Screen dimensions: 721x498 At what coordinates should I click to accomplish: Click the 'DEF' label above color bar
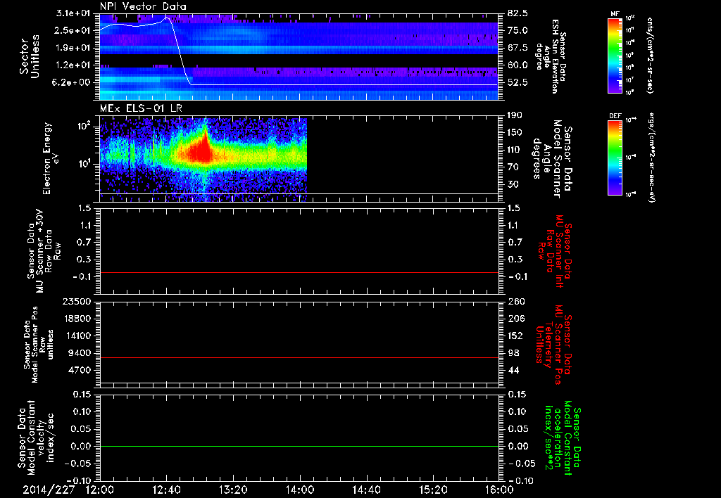[x=615, y=116]
